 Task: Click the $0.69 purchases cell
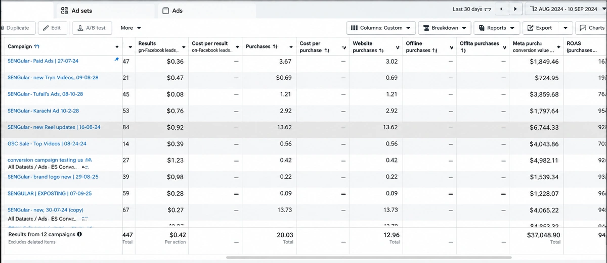(284, 78)
